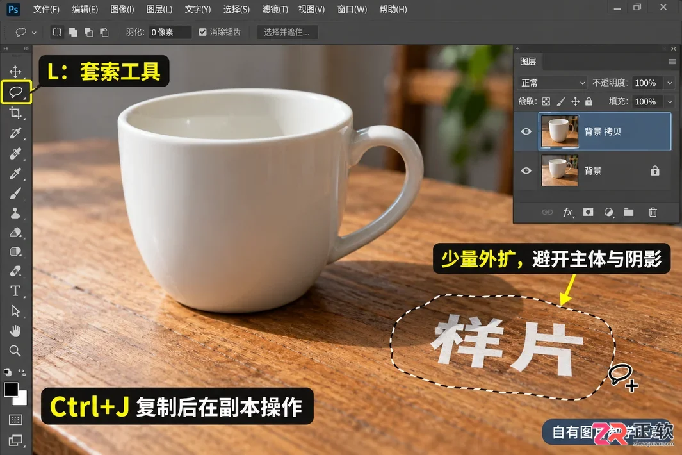Choose Subtract from Selection mode

point(89,32)
